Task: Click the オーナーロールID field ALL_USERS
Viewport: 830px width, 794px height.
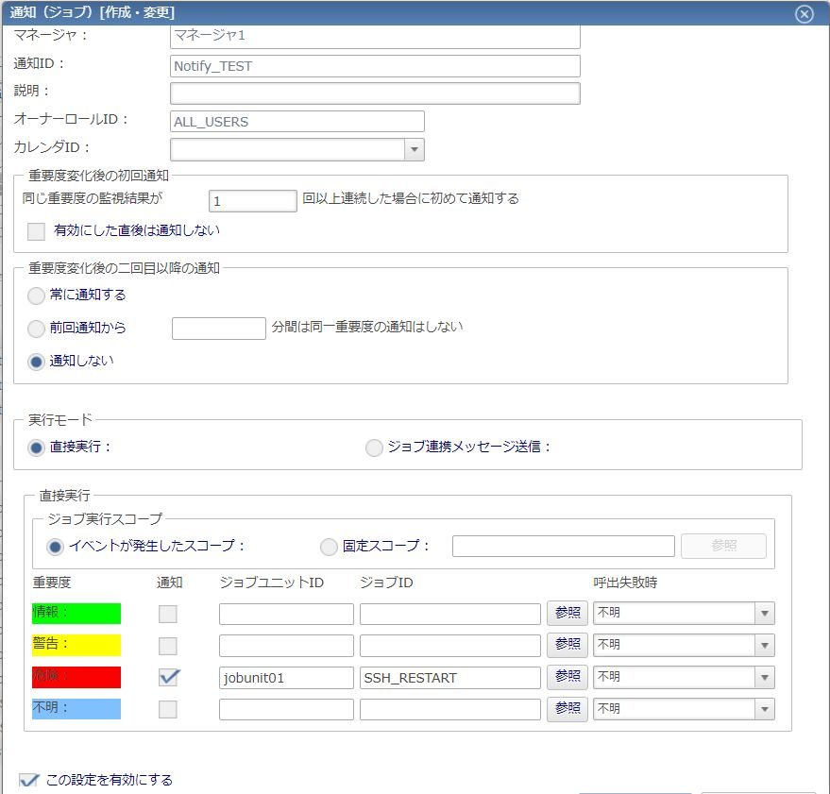Action: tap(296, 121)
